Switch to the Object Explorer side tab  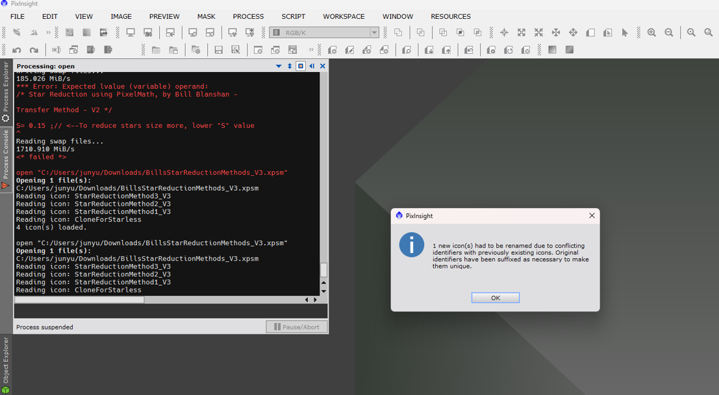6,365
